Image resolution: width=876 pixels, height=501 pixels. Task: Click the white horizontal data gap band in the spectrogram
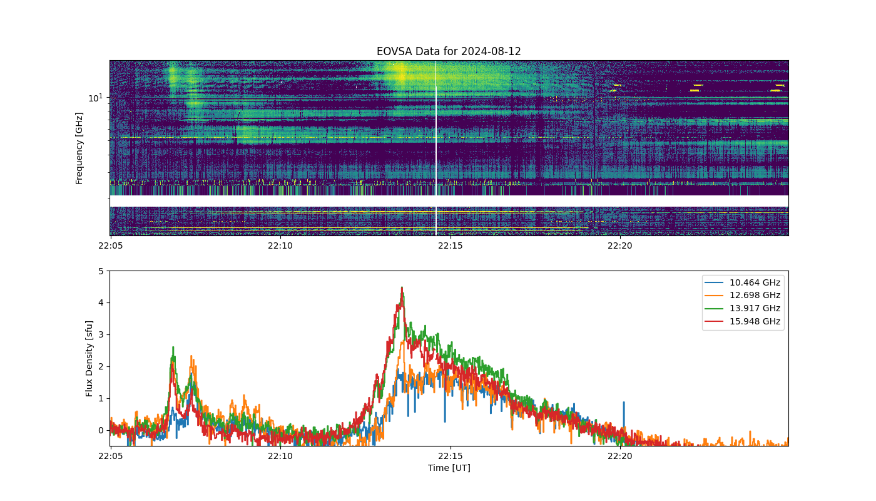tap(449, 201)
